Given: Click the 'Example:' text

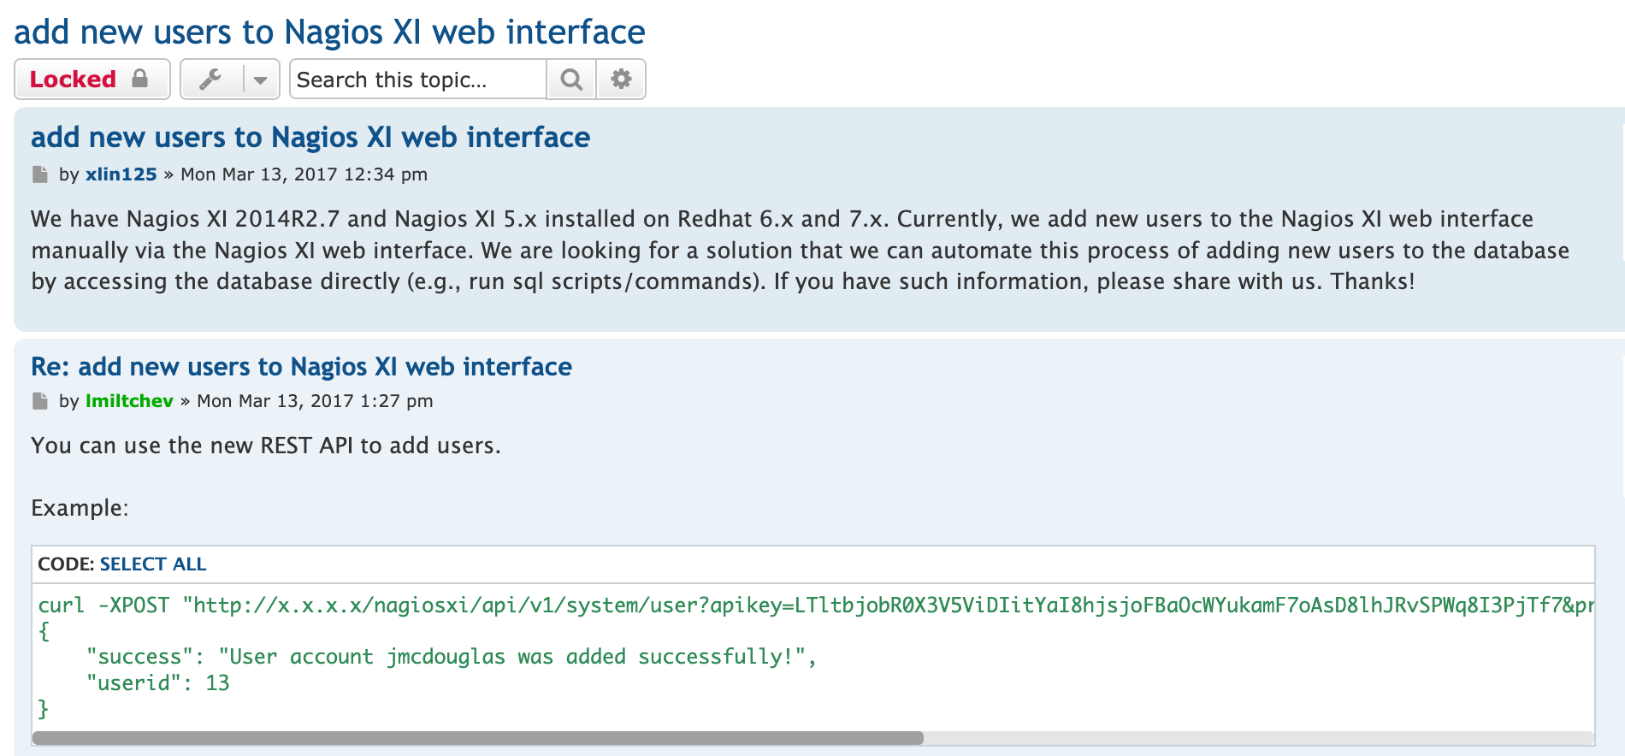Looking at the screenshot, I should pos(80,508).
